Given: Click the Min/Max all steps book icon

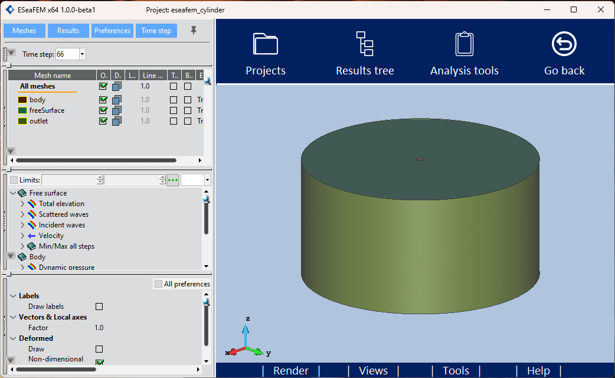Looking at the screenshot, I should pos(32,246).
